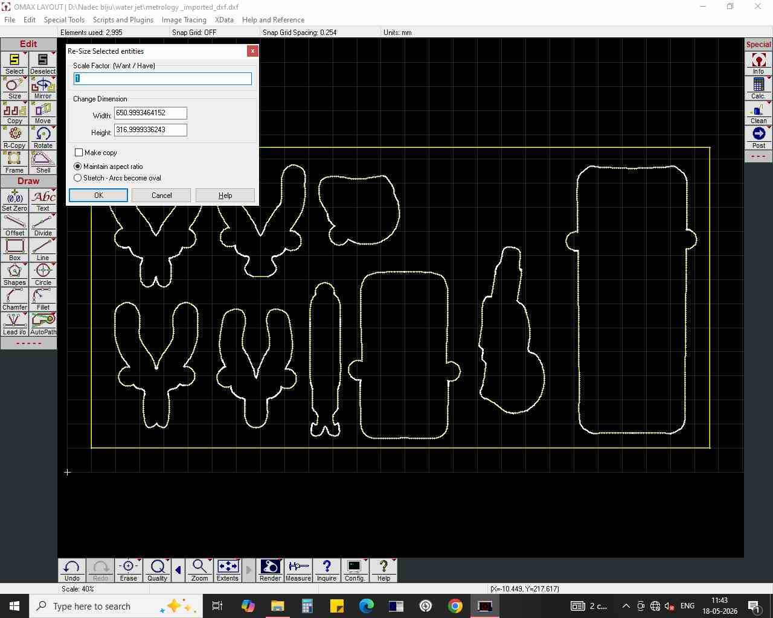Viewport: 773px width, 618px height.
Task: Select the Measure tool
Action: [298, 570]
